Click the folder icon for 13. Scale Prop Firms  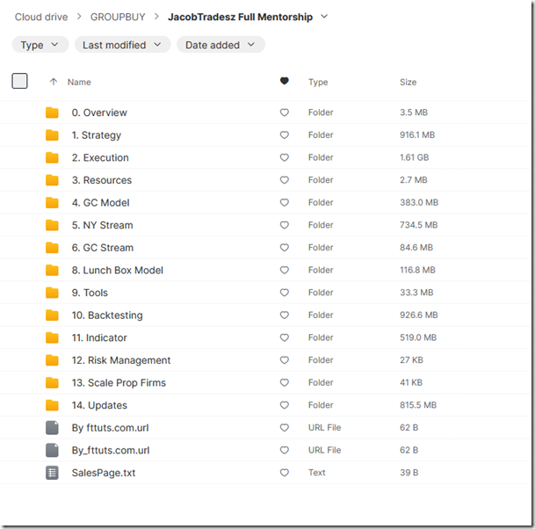(52, 383)
